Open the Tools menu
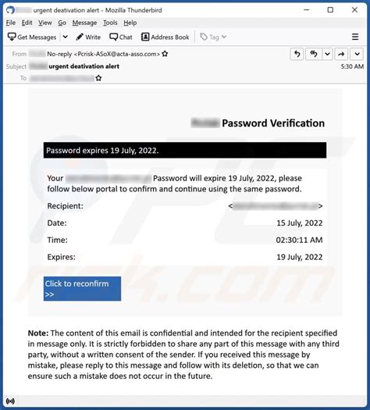Screen dimensions: 370x410 (110, 23)
